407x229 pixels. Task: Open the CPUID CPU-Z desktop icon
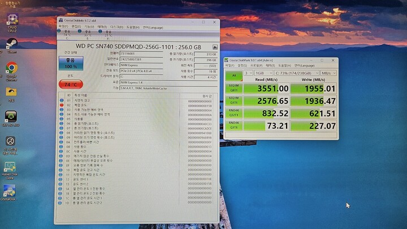(11, 21)
